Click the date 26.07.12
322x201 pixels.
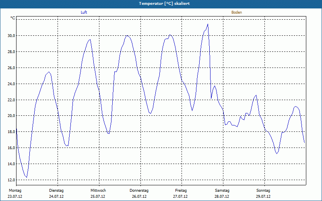click(139, 197)
